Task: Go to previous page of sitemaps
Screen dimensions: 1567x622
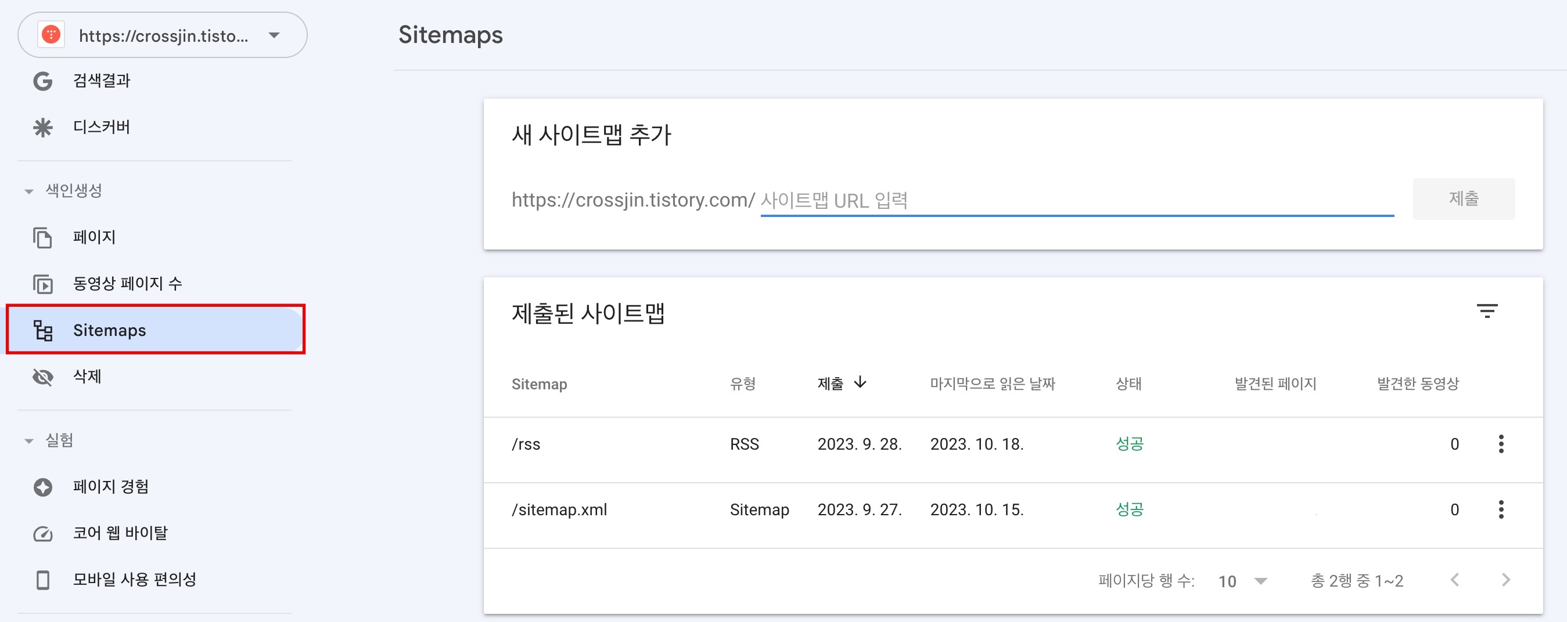Action: [x=1454, y=580]
